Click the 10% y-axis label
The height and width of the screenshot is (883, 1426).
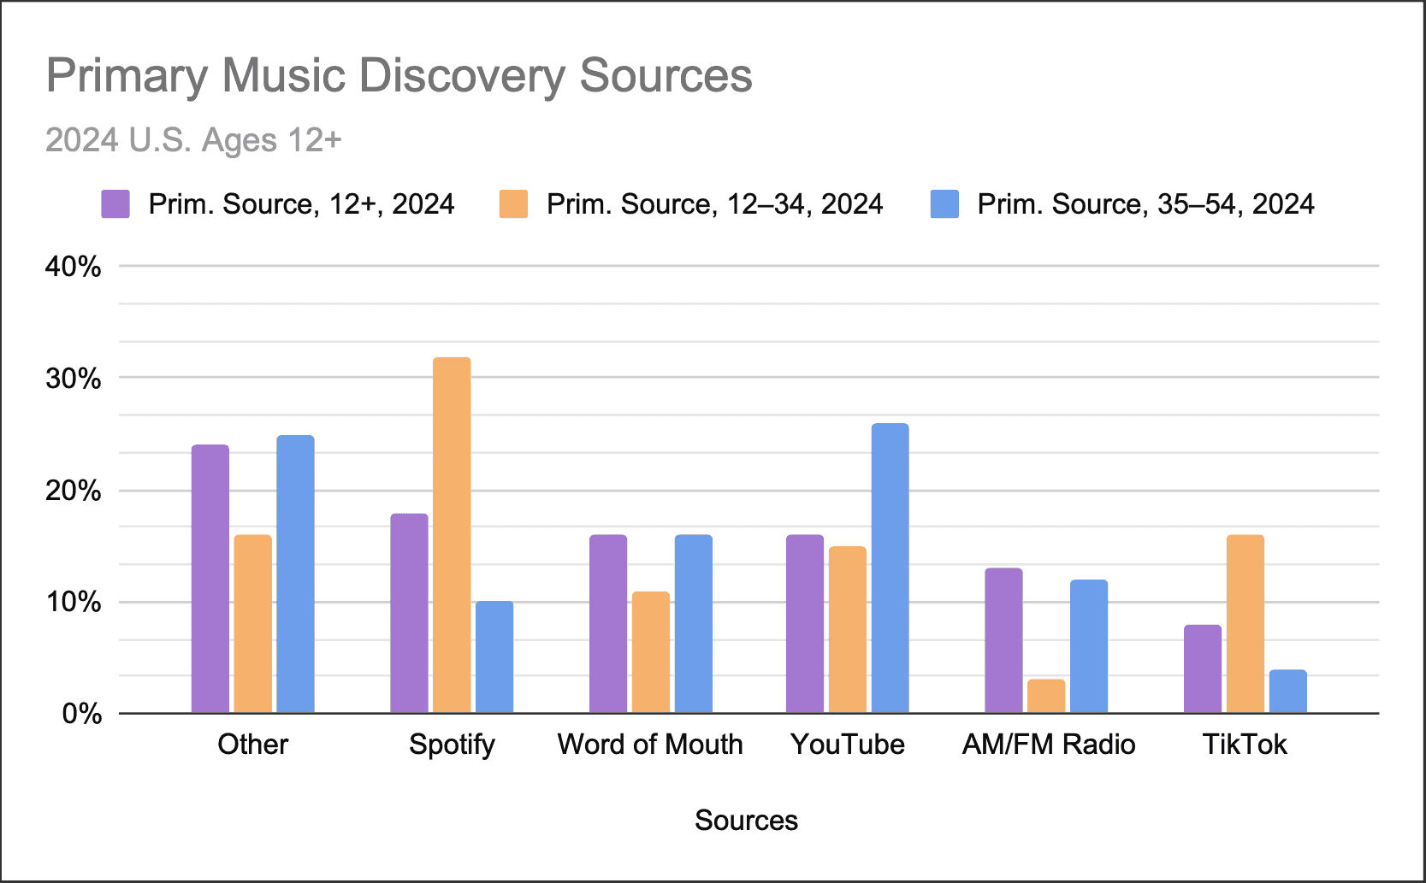[74, 602]
